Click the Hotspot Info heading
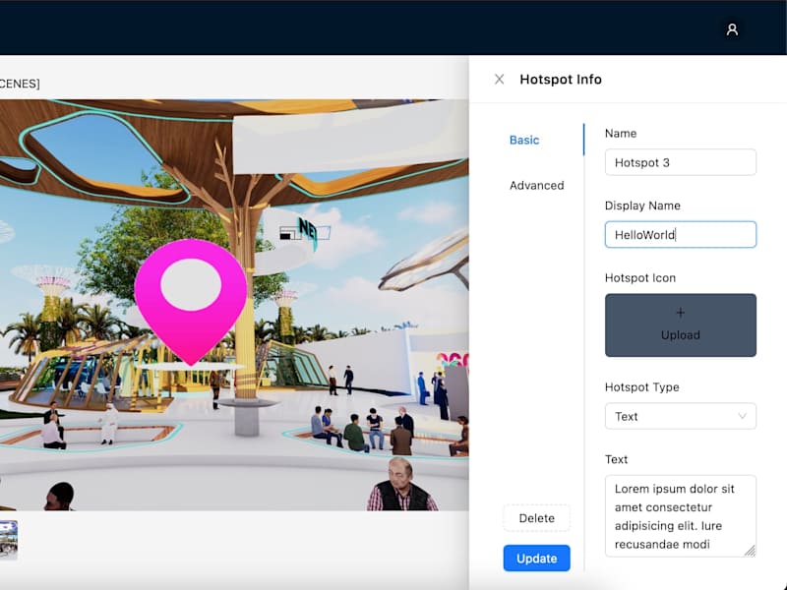Viewport: 787px width, 590px height. click(561, 80)
